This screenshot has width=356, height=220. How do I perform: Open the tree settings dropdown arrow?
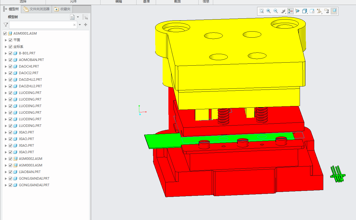78,17
